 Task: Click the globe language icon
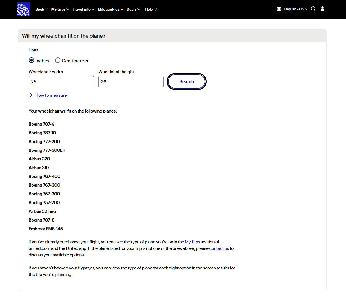pyautogui.click(x=279, y=9)
